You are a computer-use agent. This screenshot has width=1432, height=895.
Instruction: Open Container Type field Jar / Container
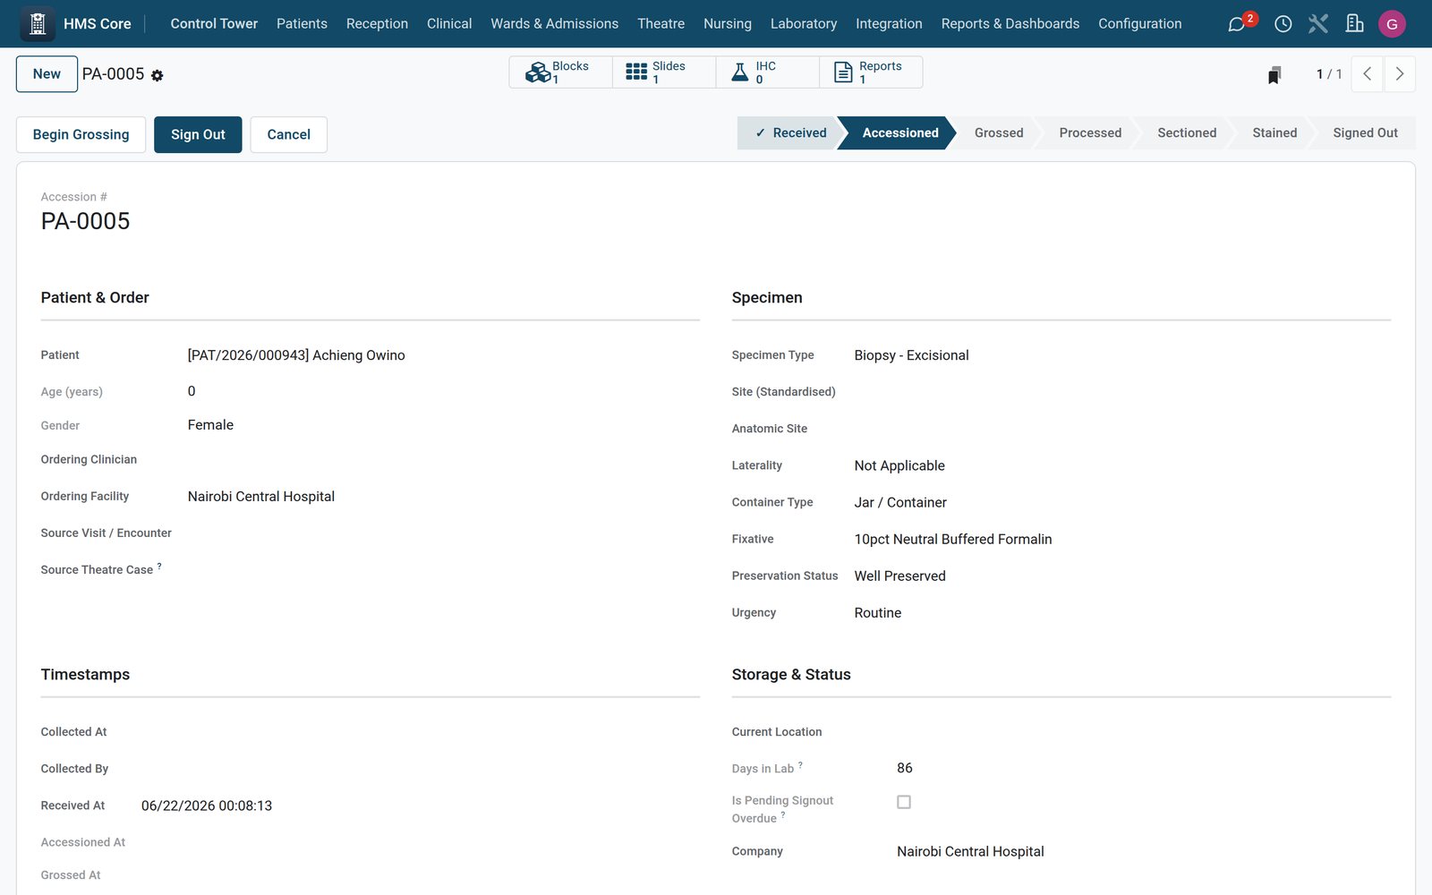tap(1122, 502)
